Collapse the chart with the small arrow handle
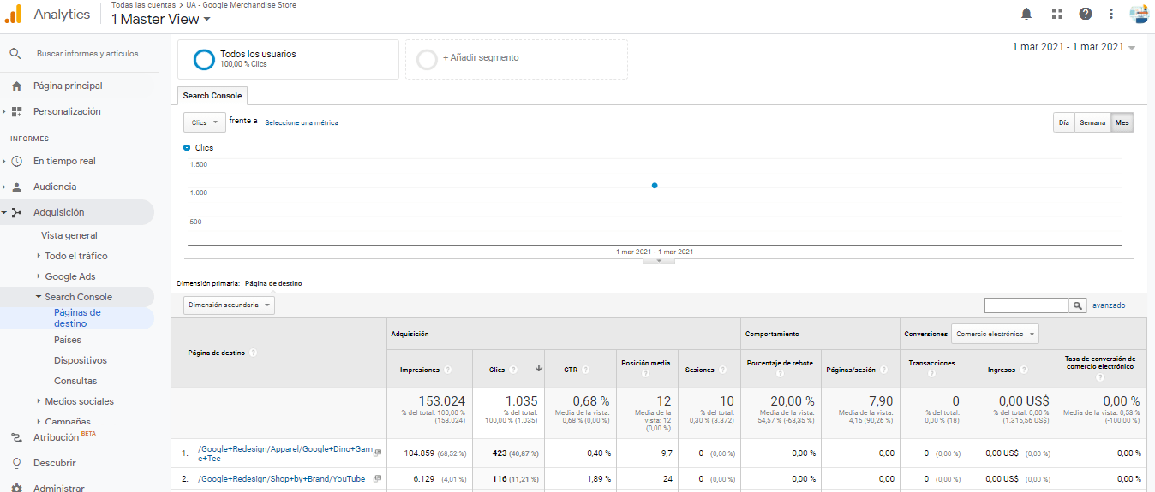Viewport: 1155px width, 492px height. click(x=658, y=260)
